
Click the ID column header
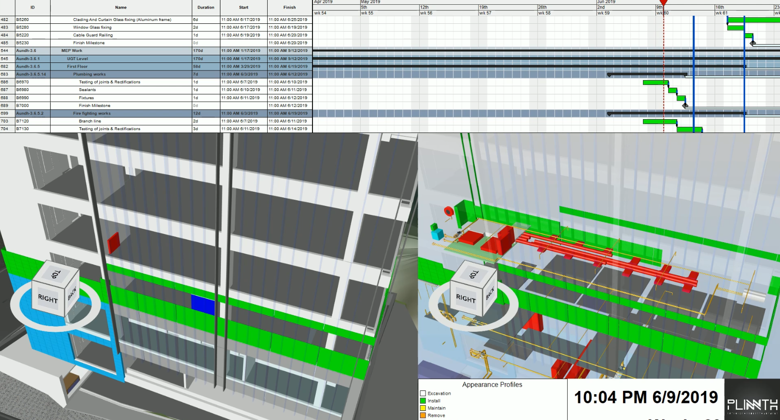[32, 8]
